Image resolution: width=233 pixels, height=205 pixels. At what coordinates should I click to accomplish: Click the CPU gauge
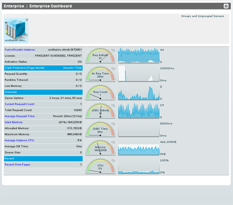[x=100, y=166]
